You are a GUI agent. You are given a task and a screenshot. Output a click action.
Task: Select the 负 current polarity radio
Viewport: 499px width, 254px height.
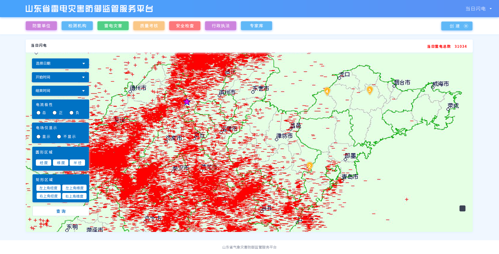tap(71, 113)
